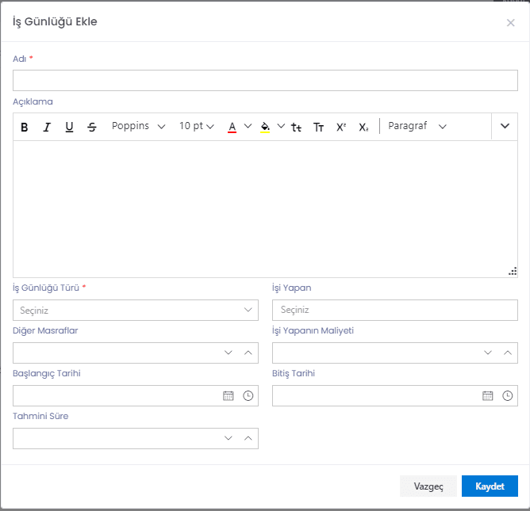The width and height of the screenshot is (530, 511).
Task: Grab the editor resize handle
Action: (513, 272)
